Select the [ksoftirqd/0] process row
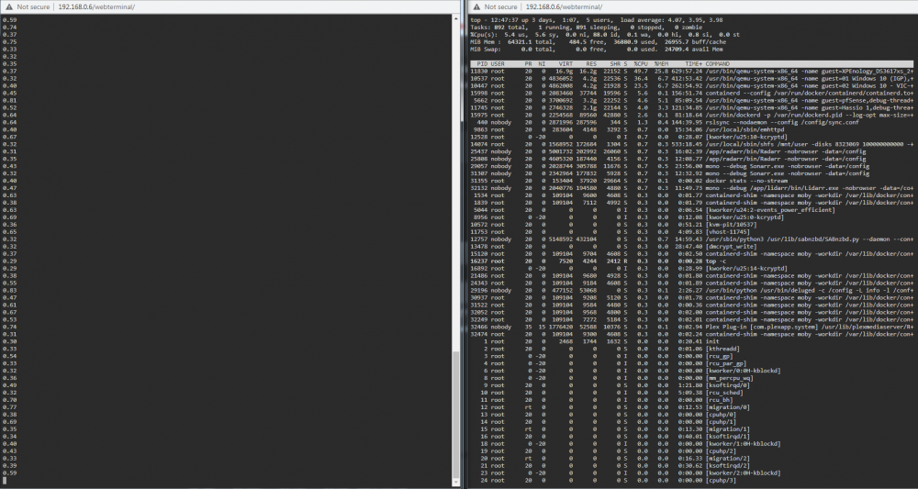 coord(691,385)
